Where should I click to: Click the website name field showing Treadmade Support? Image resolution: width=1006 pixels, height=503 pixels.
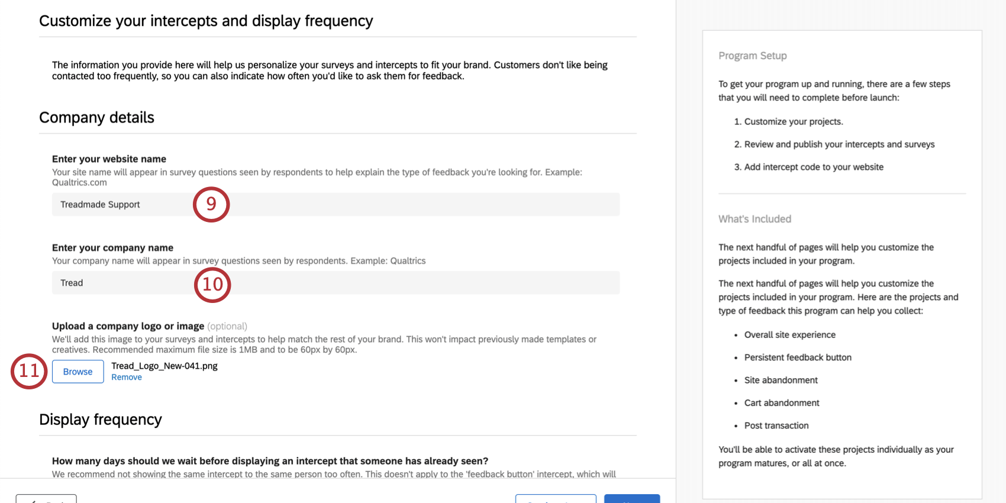coord(237,204)
